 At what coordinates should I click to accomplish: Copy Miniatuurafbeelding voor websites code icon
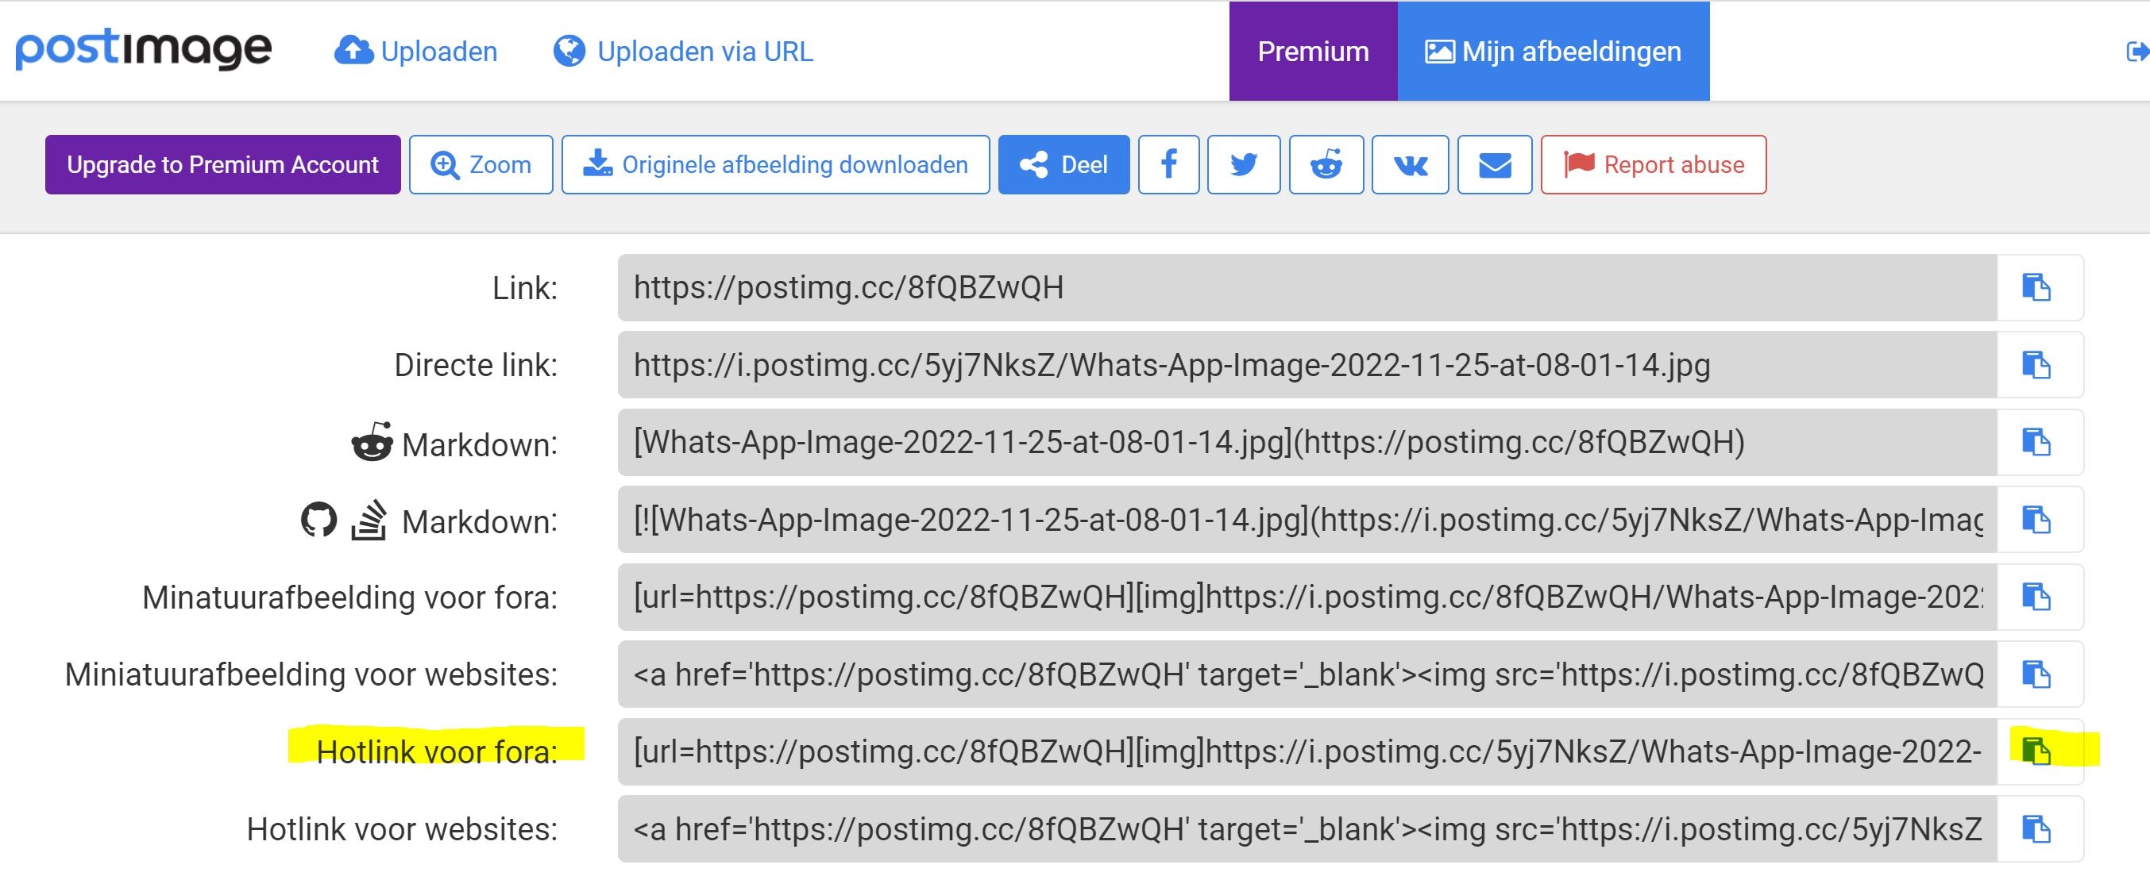click(2036, 674)
